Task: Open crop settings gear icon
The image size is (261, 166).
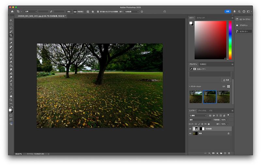Action: coord(93,11)
